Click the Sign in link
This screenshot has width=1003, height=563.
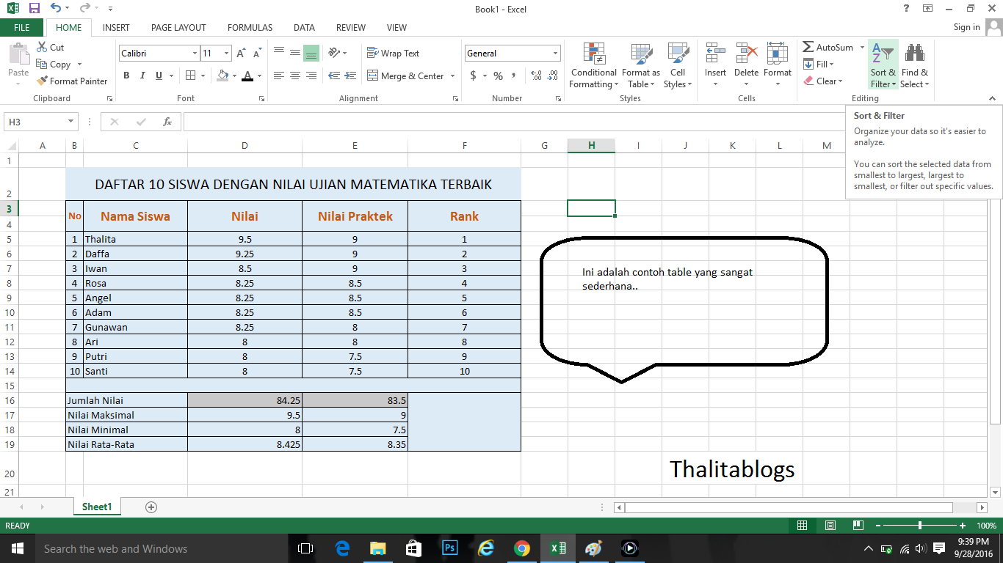pyautogui.click(x=966, y=27)
